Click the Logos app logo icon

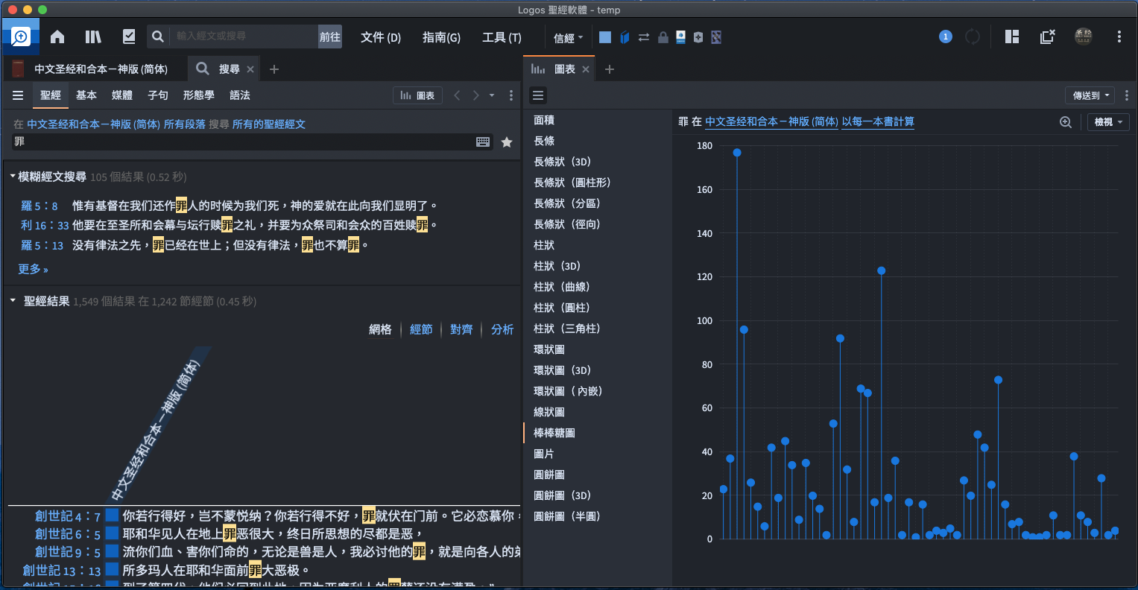(21, 37)
